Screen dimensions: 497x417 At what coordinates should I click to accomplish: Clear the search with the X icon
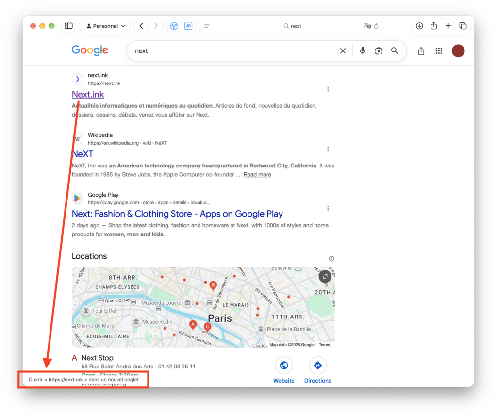[x=343, y=51]
